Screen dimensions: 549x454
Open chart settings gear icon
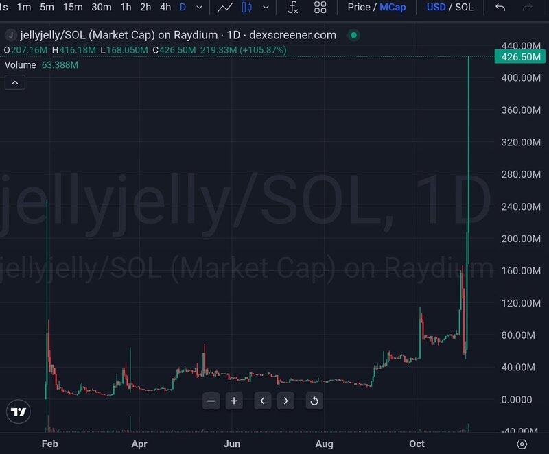coord(522,444)
